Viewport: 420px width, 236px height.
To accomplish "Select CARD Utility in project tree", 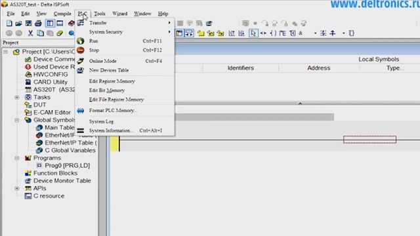I will 51,82.
